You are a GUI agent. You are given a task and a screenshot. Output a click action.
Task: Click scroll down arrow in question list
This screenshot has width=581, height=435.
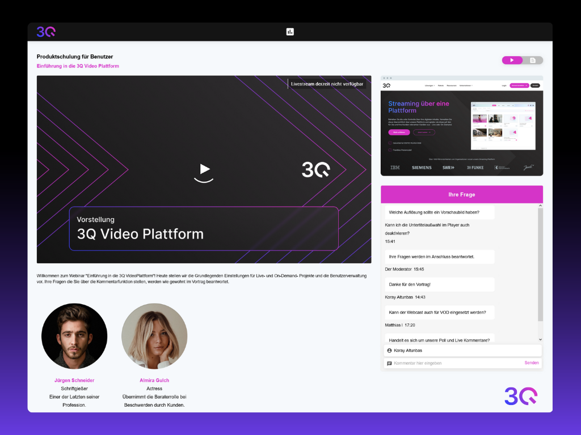(540, 339)
